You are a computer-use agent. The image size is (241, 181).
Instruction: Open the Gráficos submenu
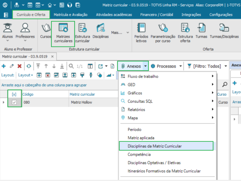click(x=167, y=93)
